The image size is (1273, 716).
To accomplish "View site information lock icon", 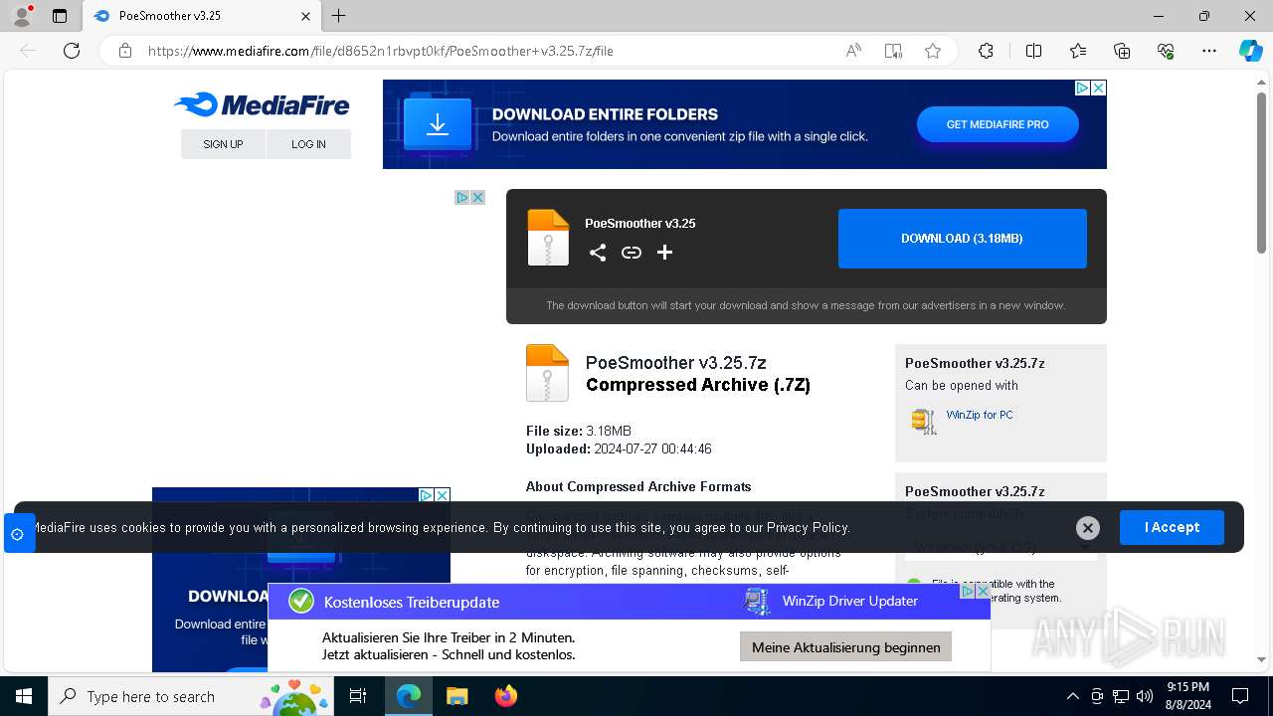I will (125, 51).
